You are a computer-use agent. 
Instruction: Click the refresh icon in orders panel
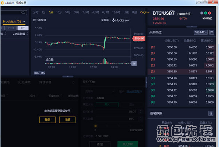click(x=74, y=82)
